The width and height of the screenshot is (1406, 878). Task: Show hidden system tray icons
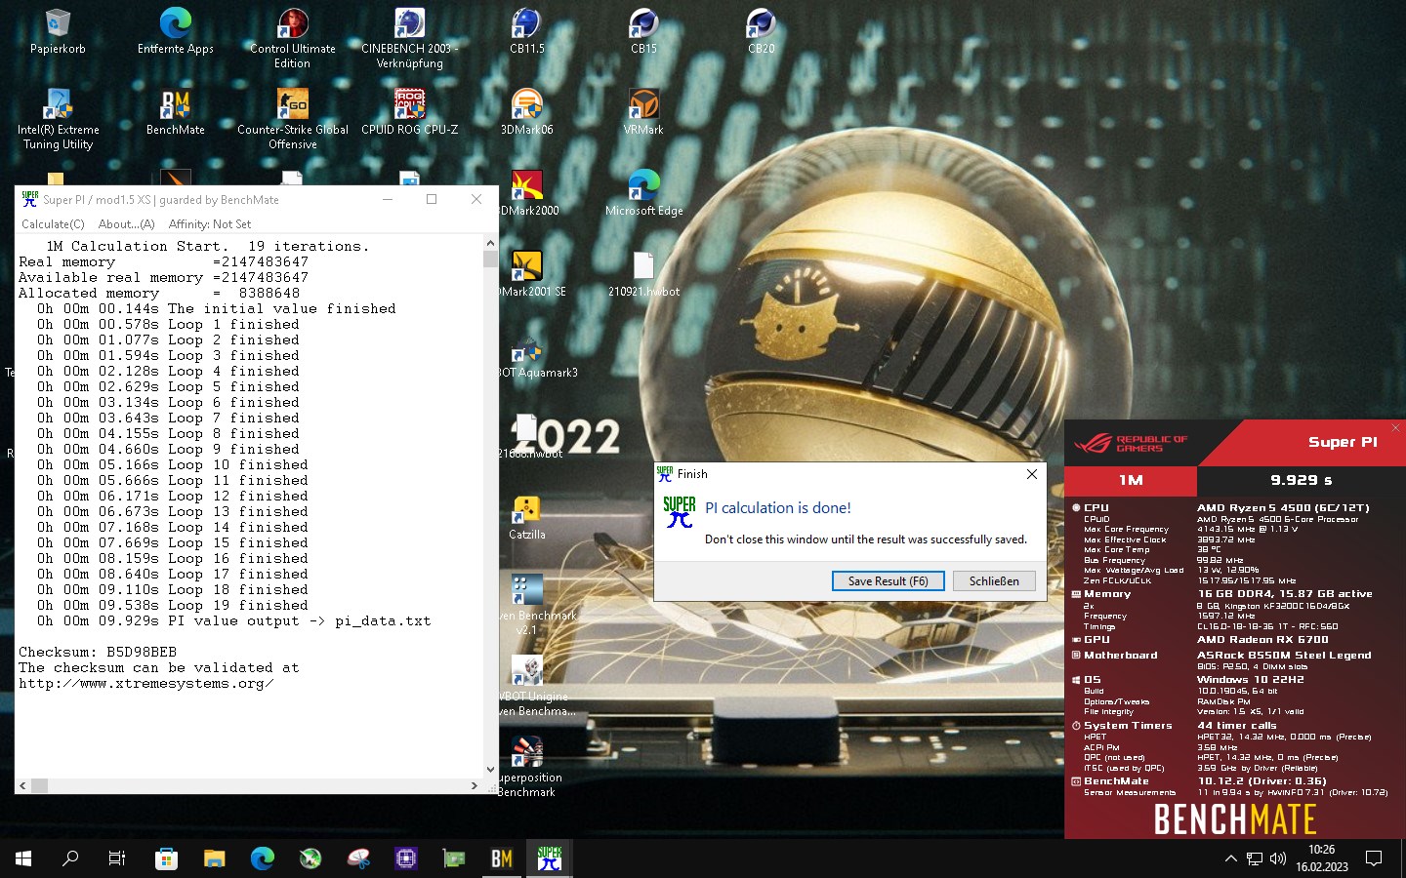(1230, 858)
